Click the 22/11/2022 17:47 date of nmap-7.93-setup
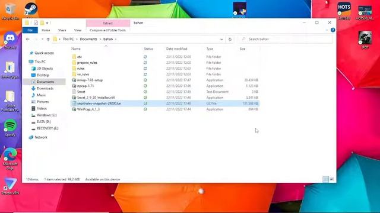The height and width of the screenshot is (213, 380). 178,80
